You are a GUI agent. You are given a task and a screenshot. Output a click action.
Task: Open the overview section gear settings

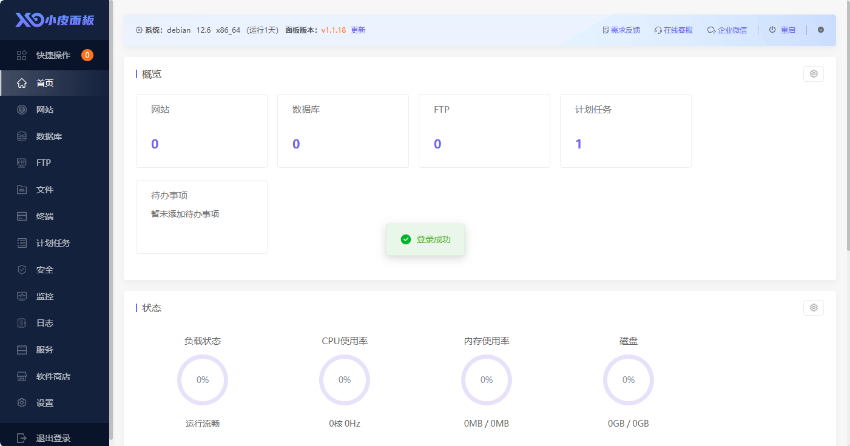(x=813, y=74)
